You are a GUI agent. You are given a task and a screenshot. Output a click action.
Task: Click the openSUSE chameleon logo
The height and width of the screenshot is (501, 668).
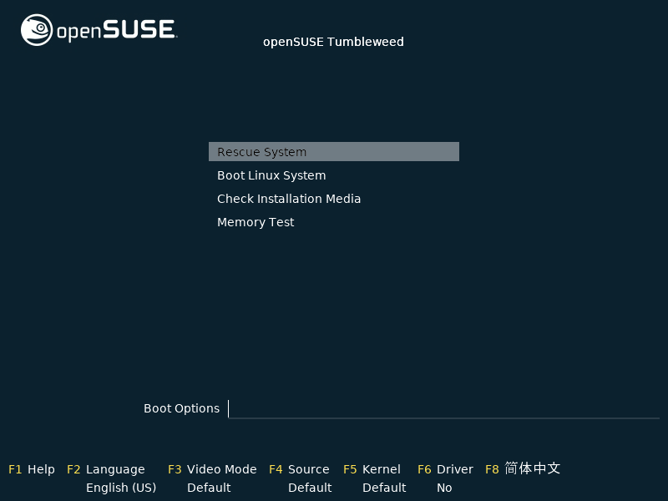point(33,29)
